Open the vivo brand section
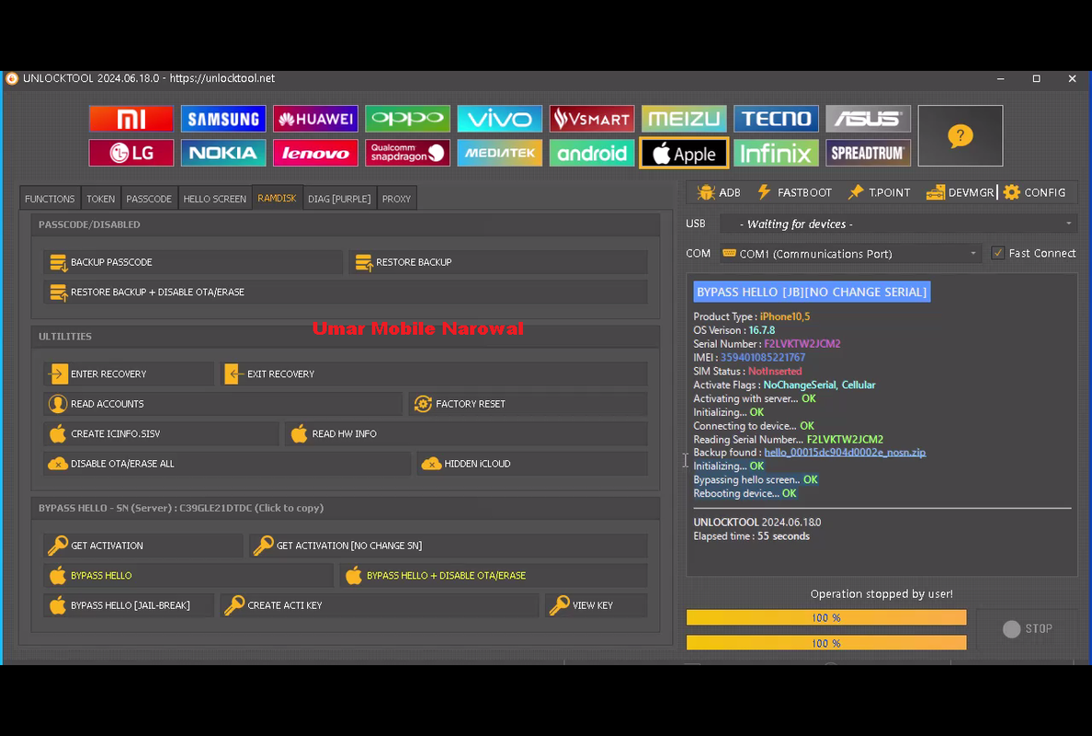This screenshot has width=1092, height=736. pyautogui.click(x=499, y=119)
